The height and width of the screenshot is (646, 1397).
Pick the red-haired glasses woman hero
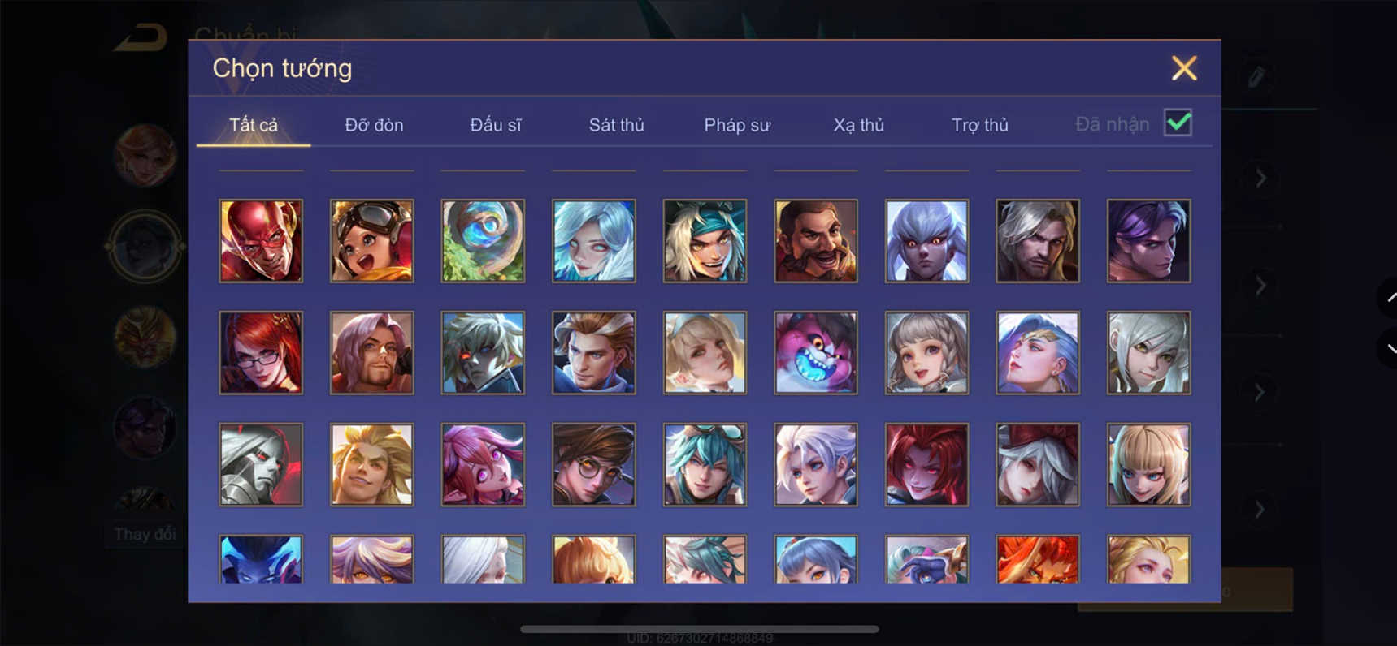(x=261, y=353)
